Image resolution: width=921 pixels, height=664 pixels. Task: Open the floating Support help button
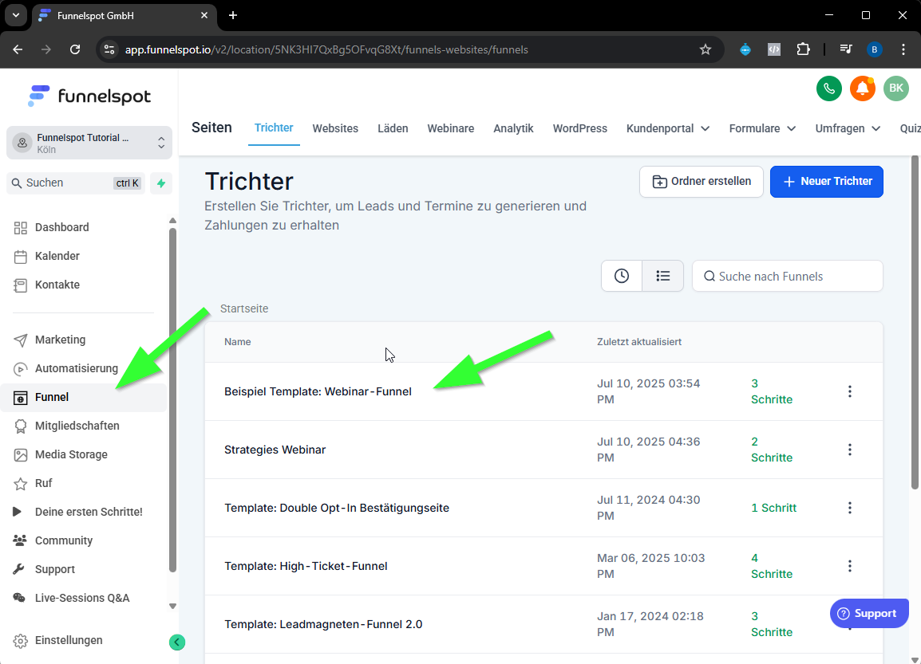click(x=869, y=614)
